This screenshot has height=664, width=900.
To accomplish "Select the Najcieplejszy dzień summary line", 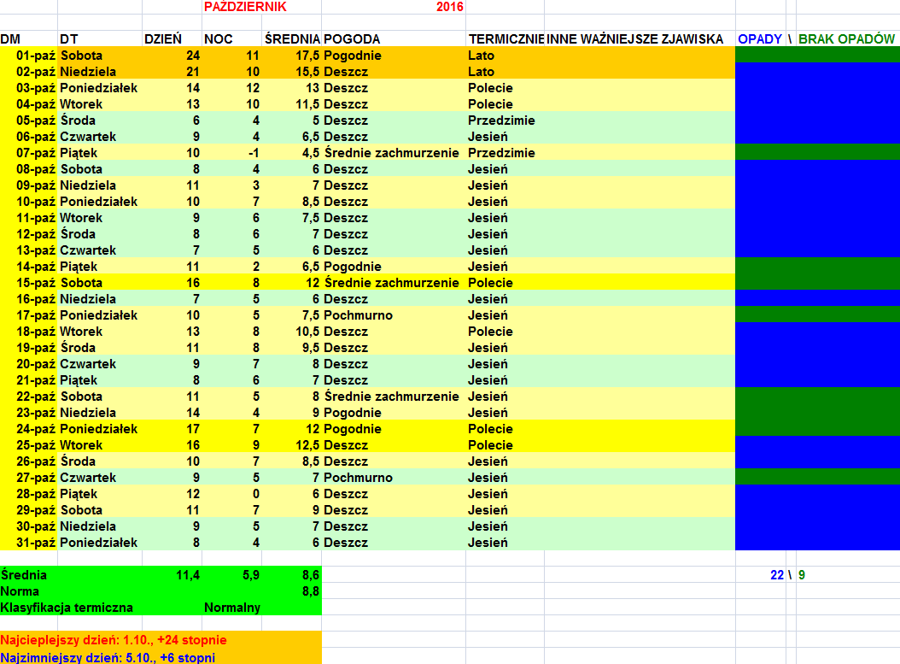I will point(114,640).
